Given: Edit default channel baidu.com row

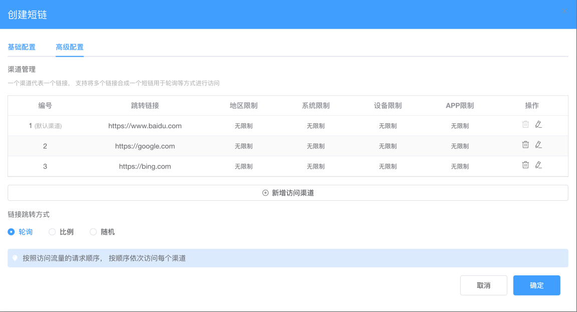Looking at the screenshot, I should tap(538, 124).
